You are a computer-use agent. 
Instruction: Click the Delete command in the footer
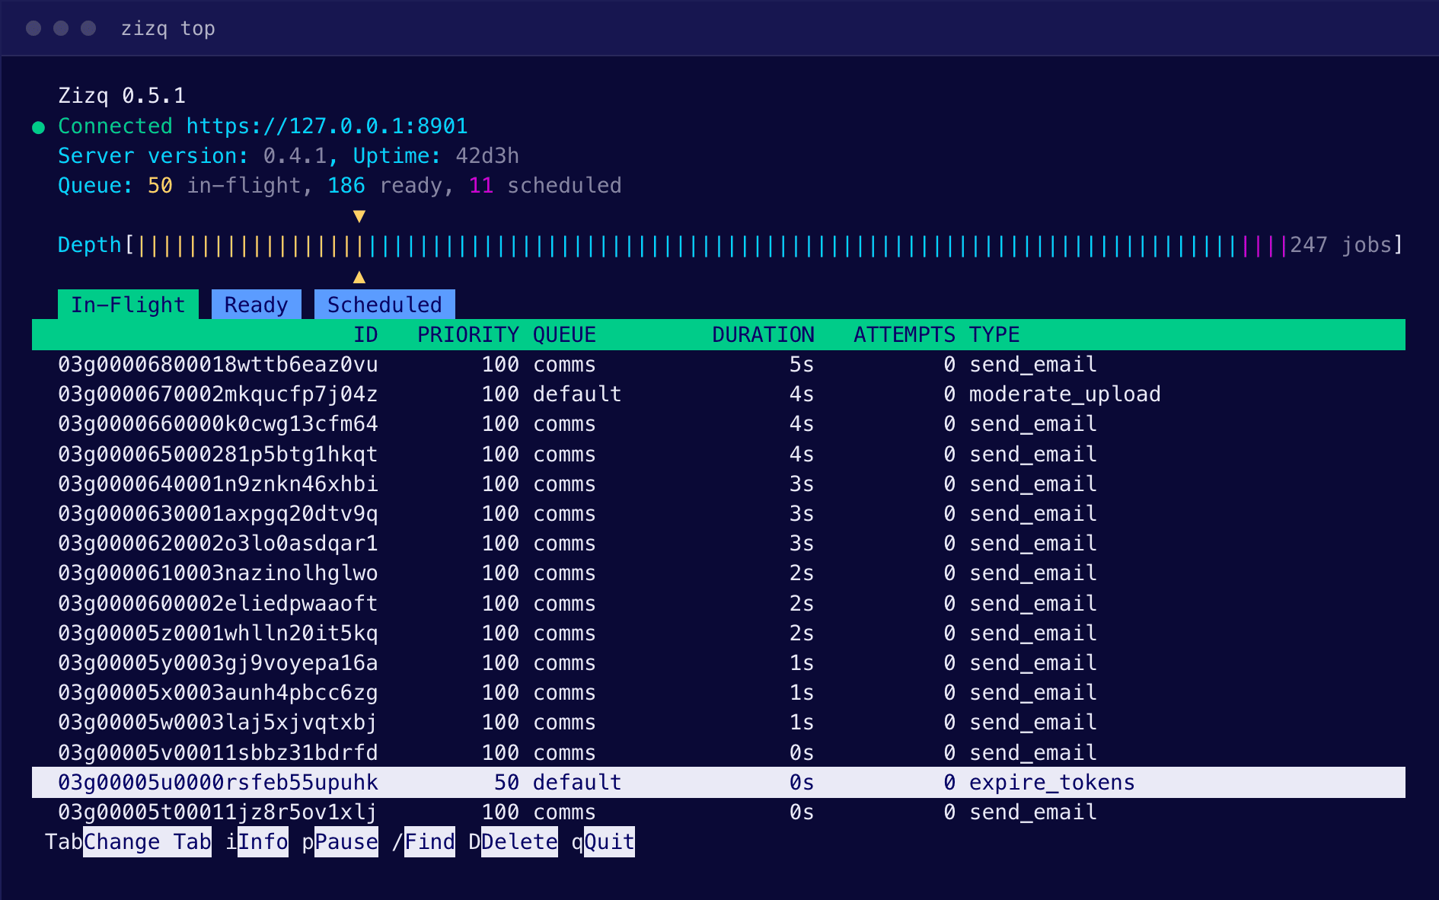tap(519, 841)
